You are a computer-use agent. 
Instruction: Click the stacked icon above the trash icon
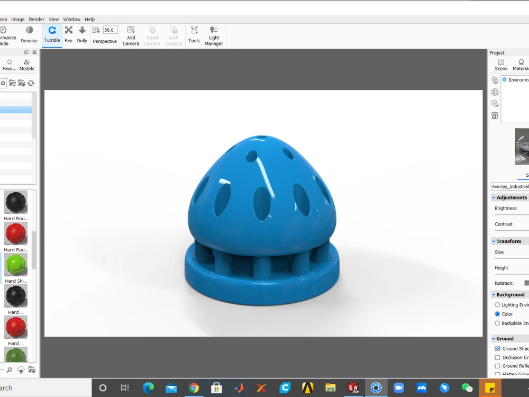tap(495, 104)
